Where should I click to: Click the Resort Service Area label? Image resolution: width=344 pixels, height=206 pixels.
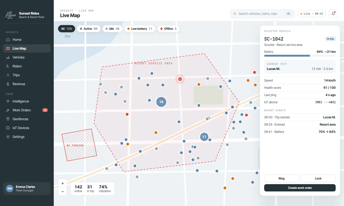153,63
